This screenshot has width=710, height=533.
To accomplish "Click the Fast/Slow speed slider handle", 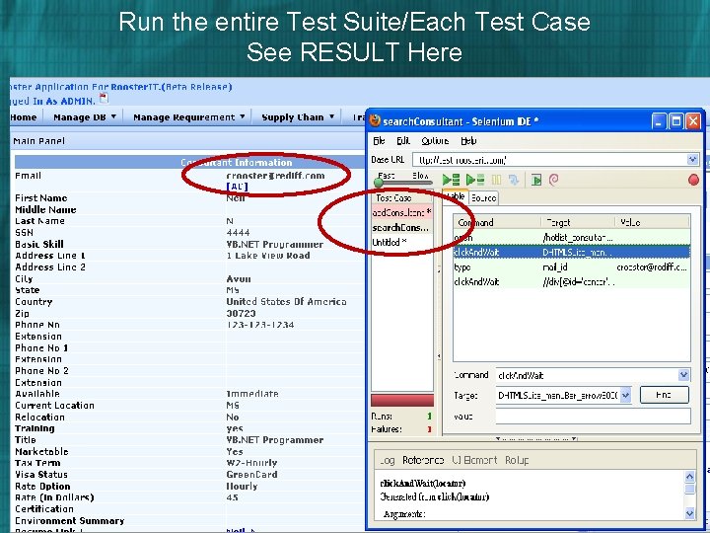I will (x=378, y=183).
